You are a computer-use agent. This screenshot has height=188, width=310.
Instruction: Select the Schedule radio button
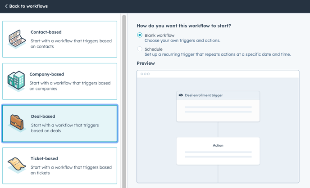(x=140, y=49)
